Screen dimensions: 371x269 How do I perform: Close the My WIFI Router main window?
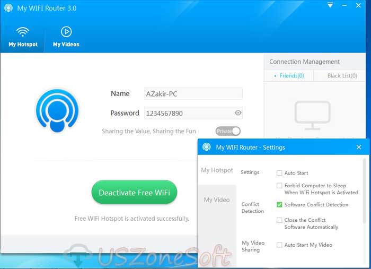coord(358,5)
